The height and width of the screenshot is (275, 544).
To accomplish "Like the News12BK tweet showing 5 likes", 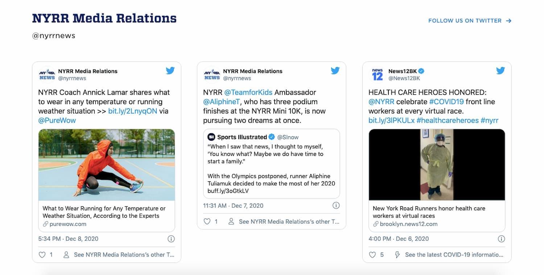I will tap(372, 254).
